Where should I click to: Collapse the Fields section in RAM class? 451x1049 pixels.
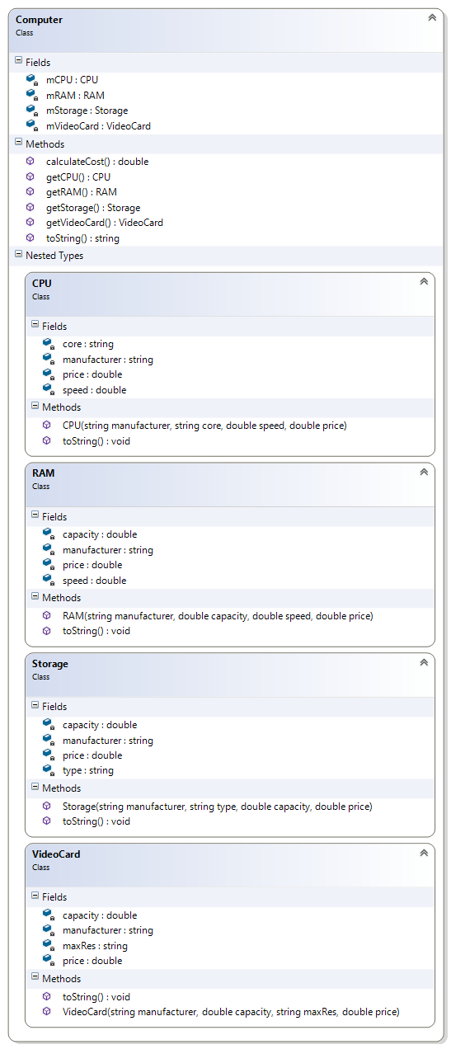[x=35, y=515]
